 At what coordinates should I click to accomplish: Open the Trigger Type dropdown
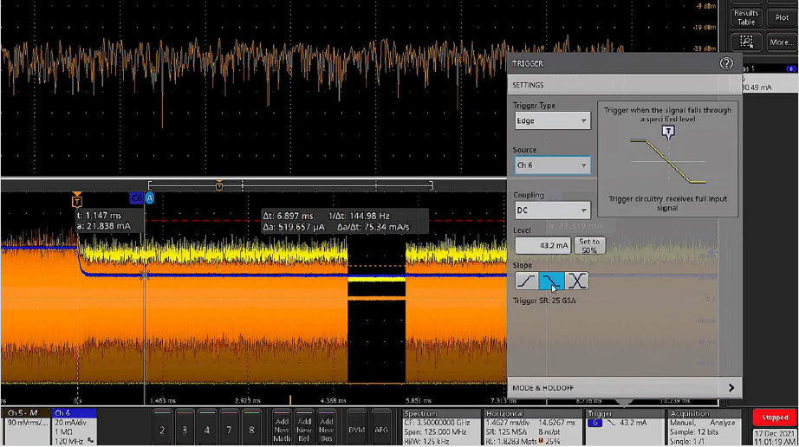point(552,121)
